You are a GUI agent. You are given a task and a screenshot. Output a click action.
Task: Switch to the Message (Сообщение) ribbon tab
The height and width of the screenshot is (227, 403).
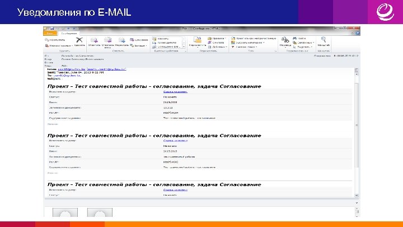click(x=69, y=34)
